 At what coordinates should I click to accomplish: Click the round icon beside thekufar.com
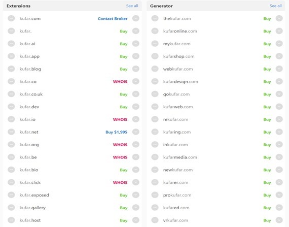tap(155, 18)
